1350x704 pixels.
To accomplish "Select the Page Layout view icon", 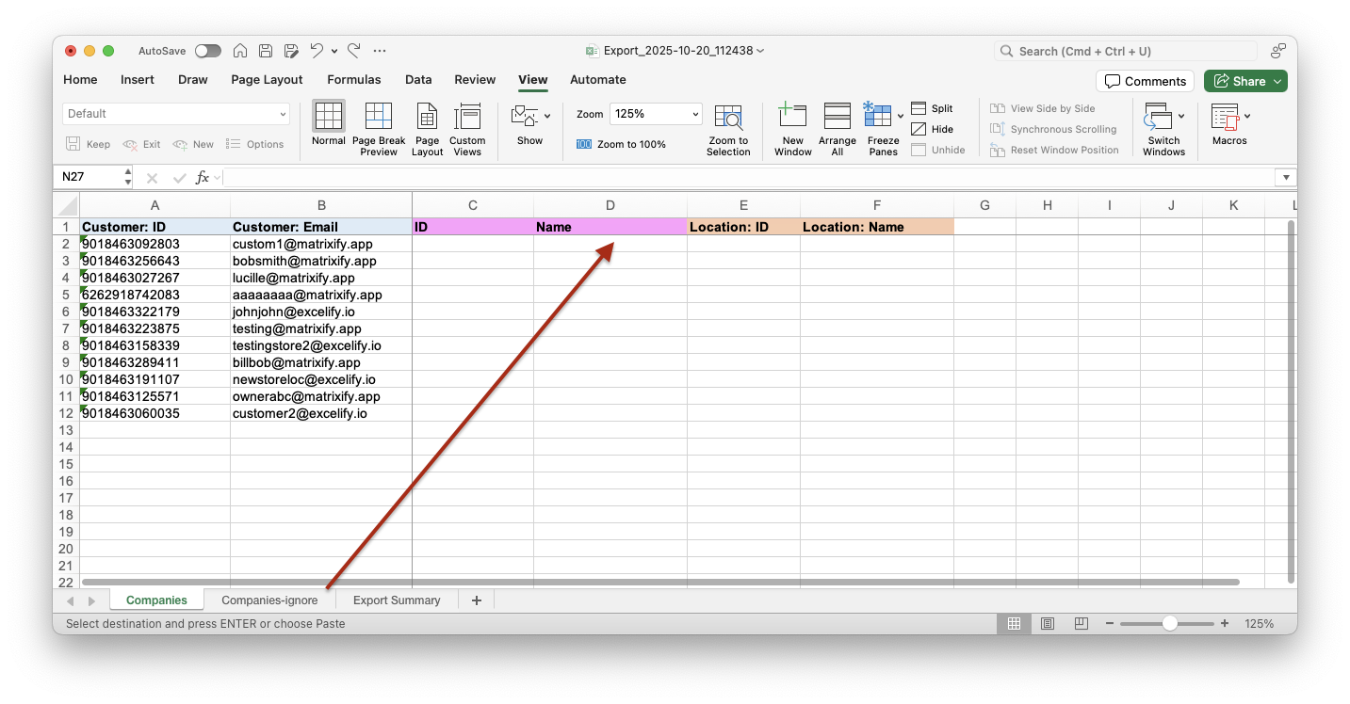I will click(x=427, y=118).
